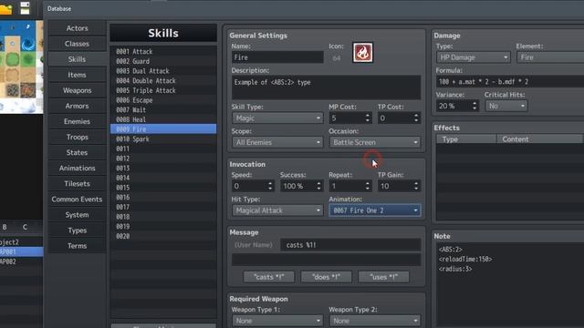Switch to the Weapons tab
Screen dimensions: 584x328
(x=77, y=91)
